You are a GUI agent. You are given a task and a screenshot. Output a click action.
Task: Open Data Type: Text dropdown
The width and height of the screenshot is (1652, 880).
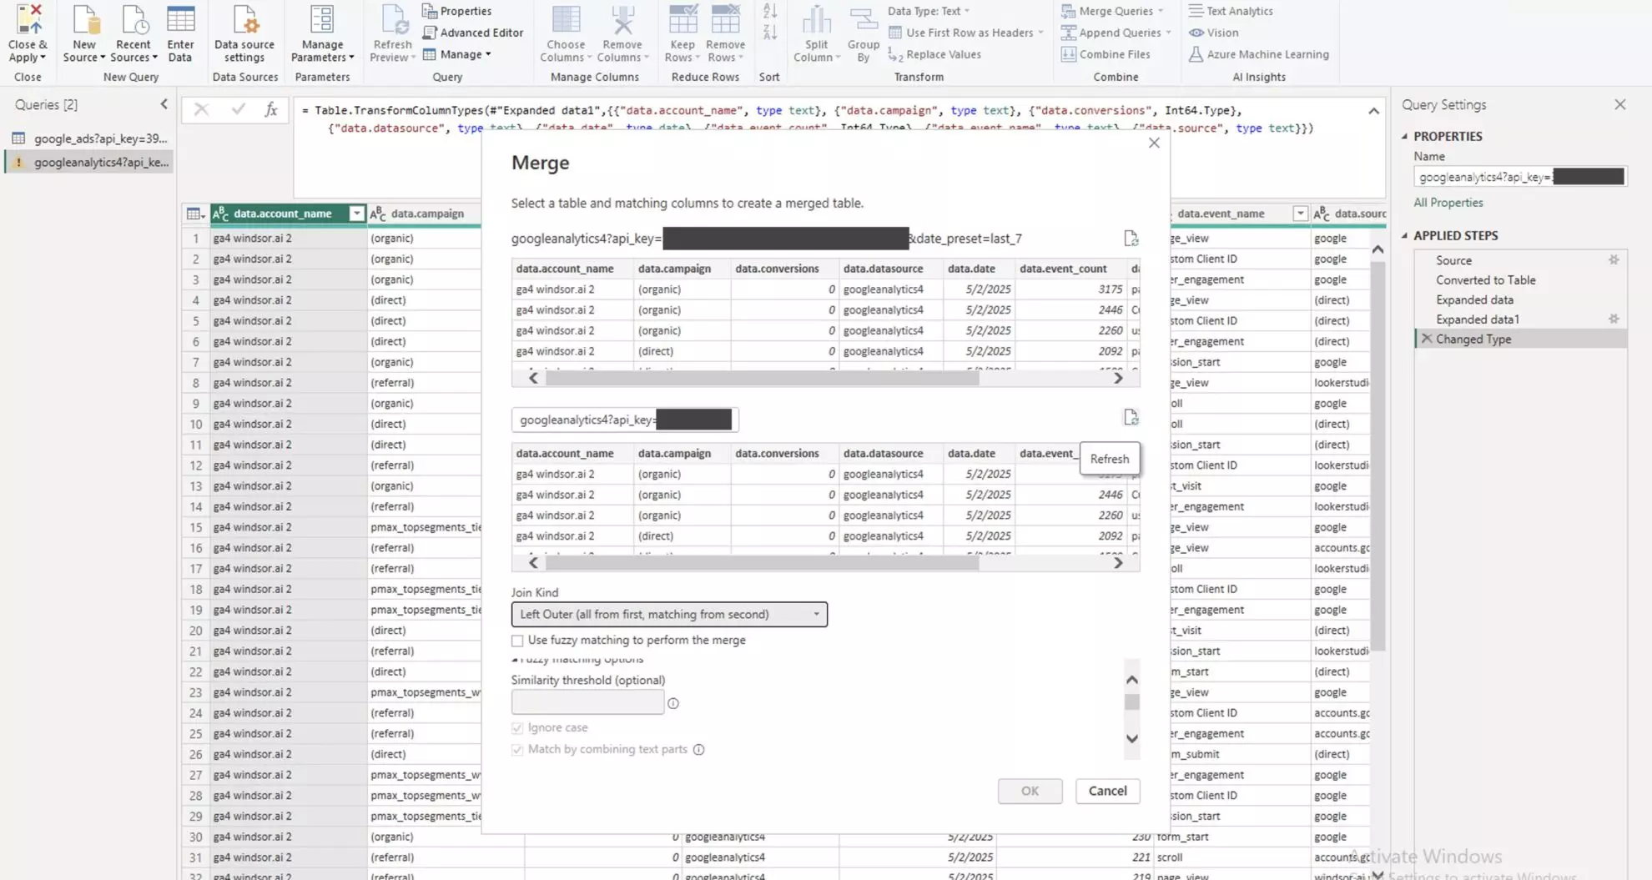[x=929, y=11]
